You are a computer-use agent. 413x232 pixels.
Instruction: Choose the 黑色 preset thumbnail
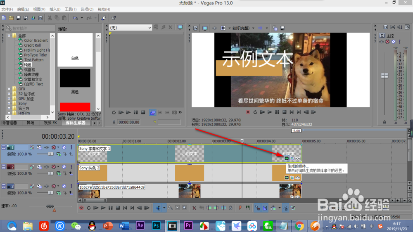point(75,78)
